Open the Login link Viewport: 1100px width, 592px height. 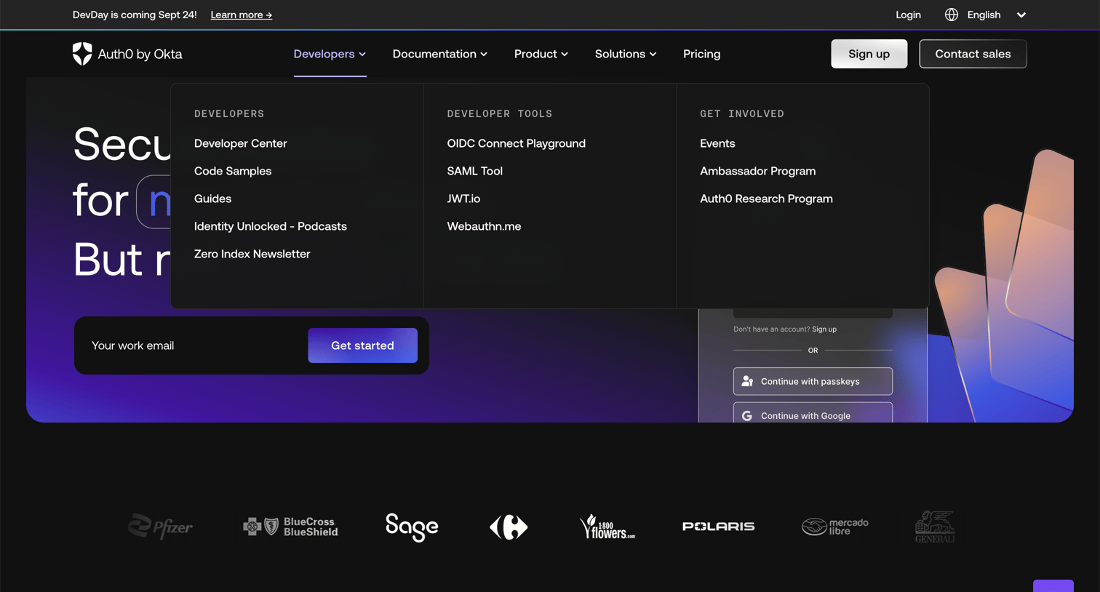[908, 15]
